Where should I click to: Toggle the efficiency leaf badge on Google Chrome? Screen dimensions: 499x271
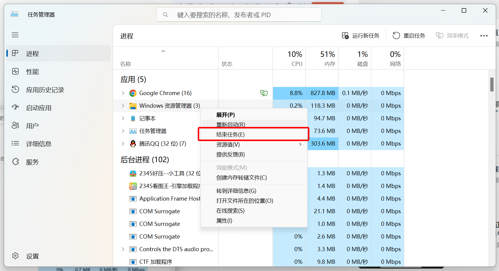click(x=264, y=93)
